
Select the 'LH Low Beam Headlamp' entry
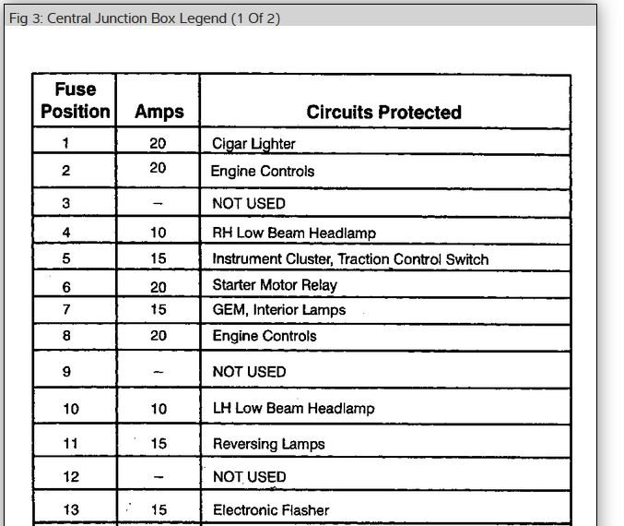(292, 409)
